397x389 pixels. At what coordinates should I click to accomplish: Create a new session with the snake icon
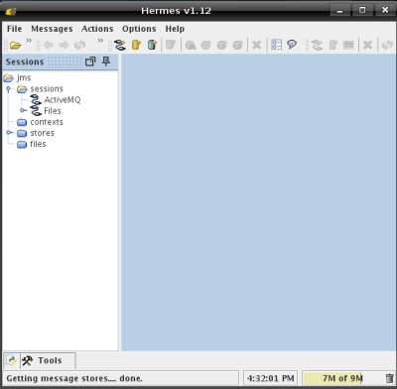pyautogui.click(x=120, y=45)
